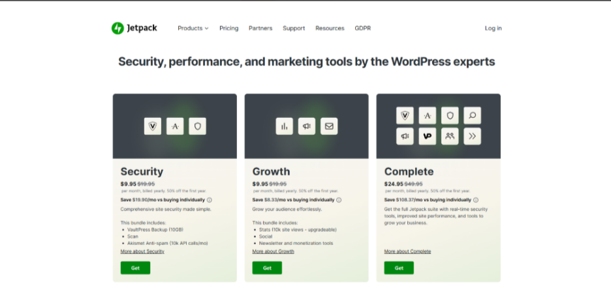Screen dimensions: 611x295
Task: Click CRM people icon in Complete card
Action: click(450, 136)
